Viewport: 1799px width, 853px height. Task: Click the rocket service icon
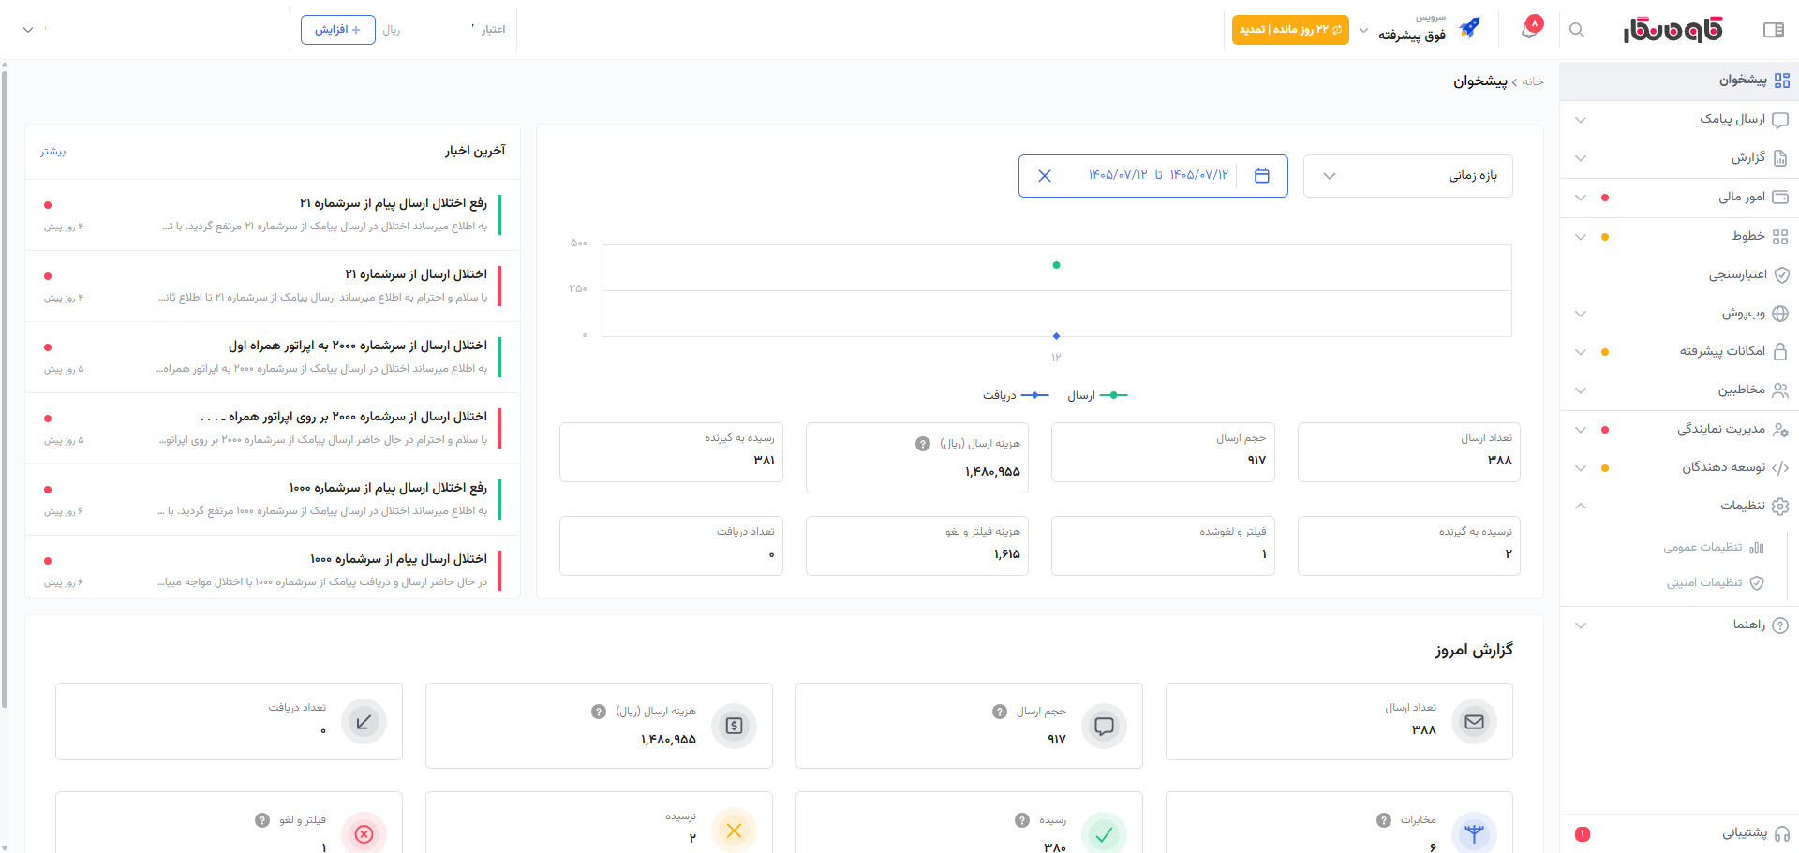1469,28
